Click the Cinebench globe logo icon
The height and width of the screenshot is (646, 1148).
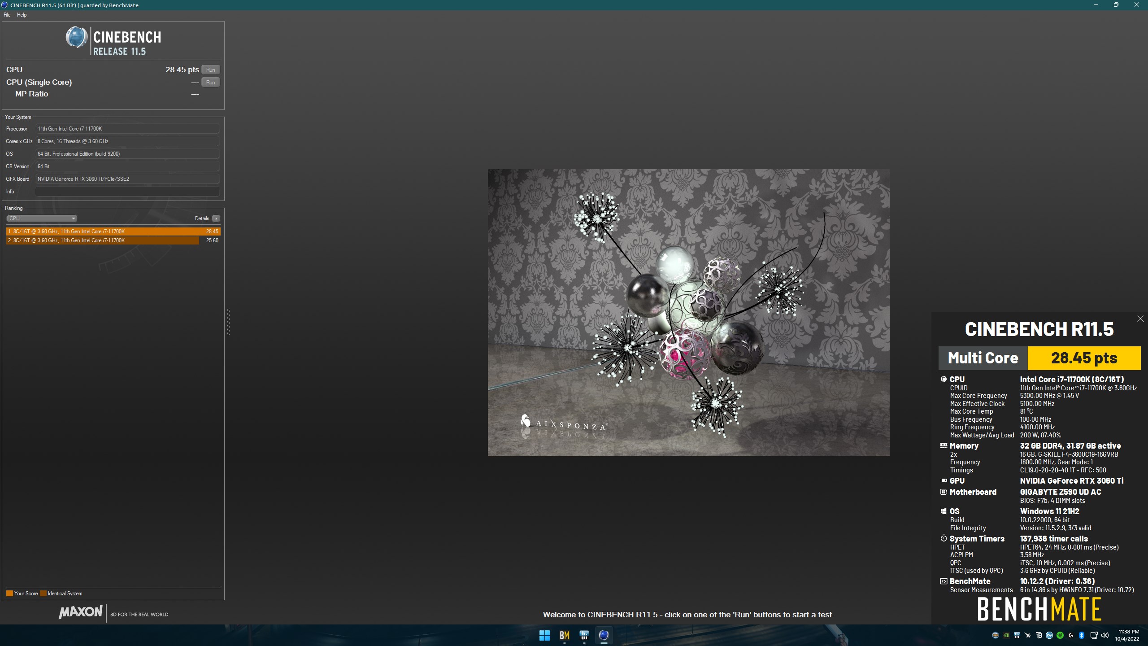[x=77, y=37]
